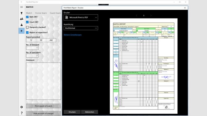Image resolution: width=207 pixels, height=116 pixels.
Task: Go back with the arrow icon
Action: [x=22, y=2]
